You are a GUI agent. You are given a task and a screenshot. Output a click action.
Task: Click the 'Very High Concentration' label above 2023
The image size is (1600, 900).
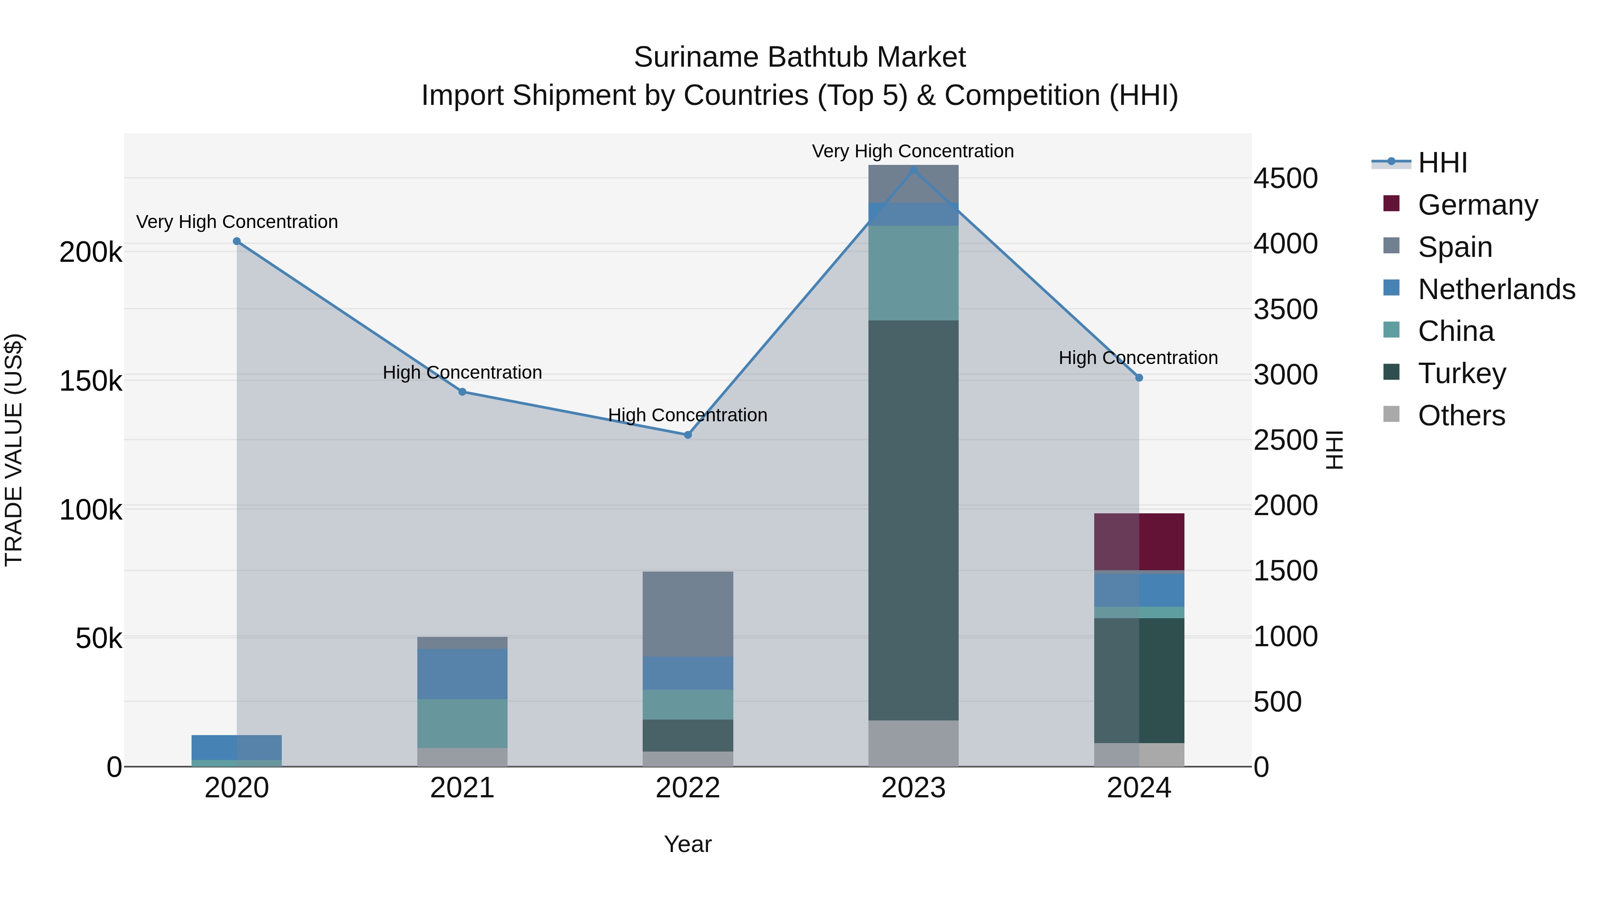click(x=913, y=151)
